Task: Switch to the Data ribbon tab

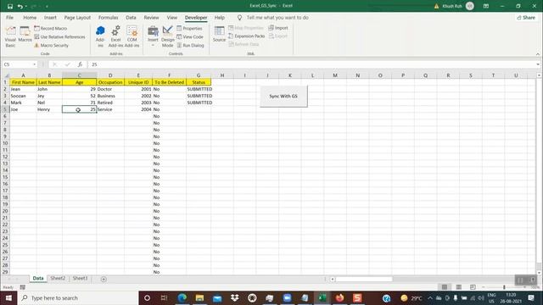Action: pos(131,17)
